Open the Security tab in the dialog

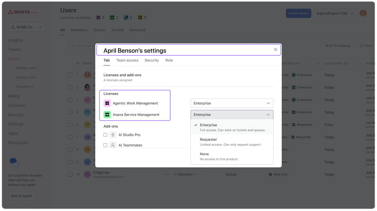(x=152, y=60)
